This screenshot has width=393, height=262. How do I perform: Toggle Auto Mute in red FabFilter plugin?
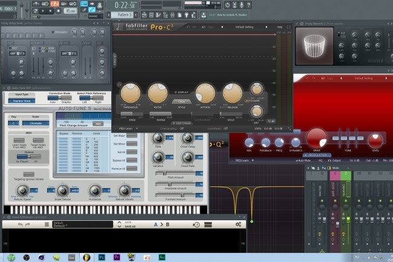[303, 160]
